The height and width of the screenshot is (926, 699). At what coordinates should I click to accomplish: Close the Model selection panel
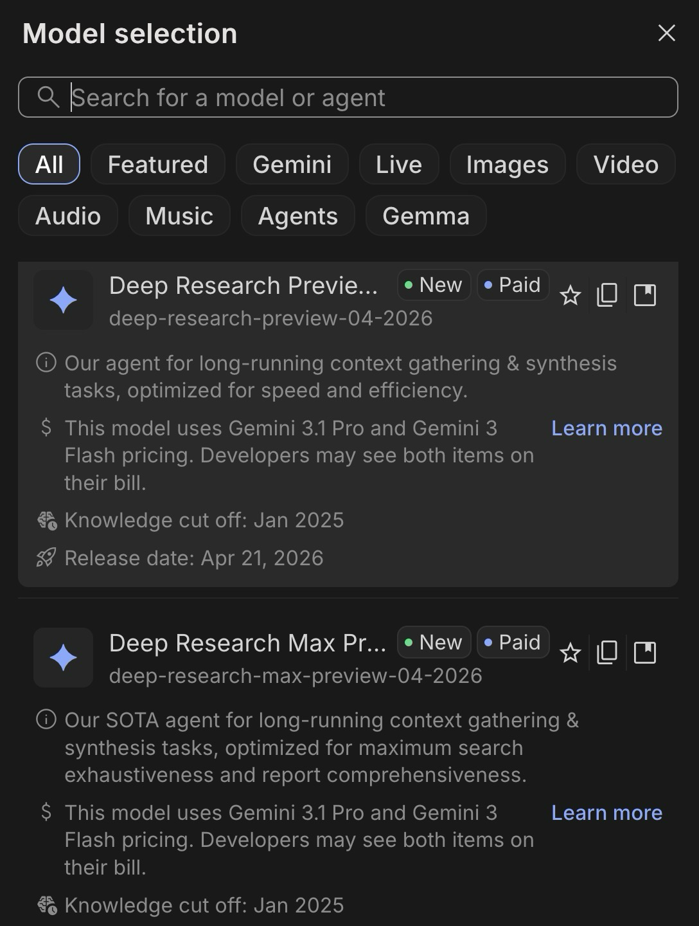pyautogui.click(x=666, y=33)
